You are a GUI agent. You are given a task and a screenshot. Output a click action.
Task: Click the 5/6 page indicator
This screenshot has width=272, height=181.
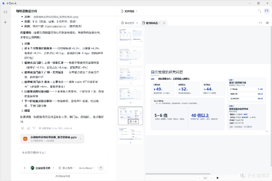(x=206, y=178)
